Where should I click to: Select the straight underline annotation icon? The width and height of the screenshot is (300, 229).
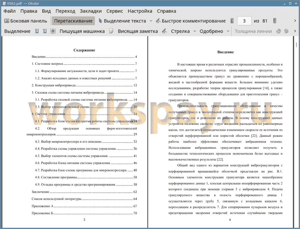[x=37, y=31]
